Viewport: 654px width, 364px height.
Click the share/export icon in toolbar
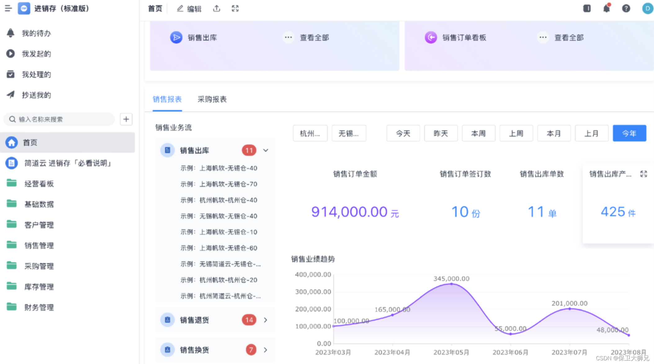tap(217, 9)
